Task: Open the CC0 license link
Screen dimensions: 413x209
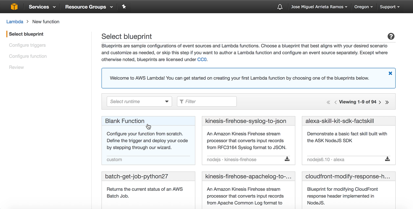Action: [x=202, y=59]
